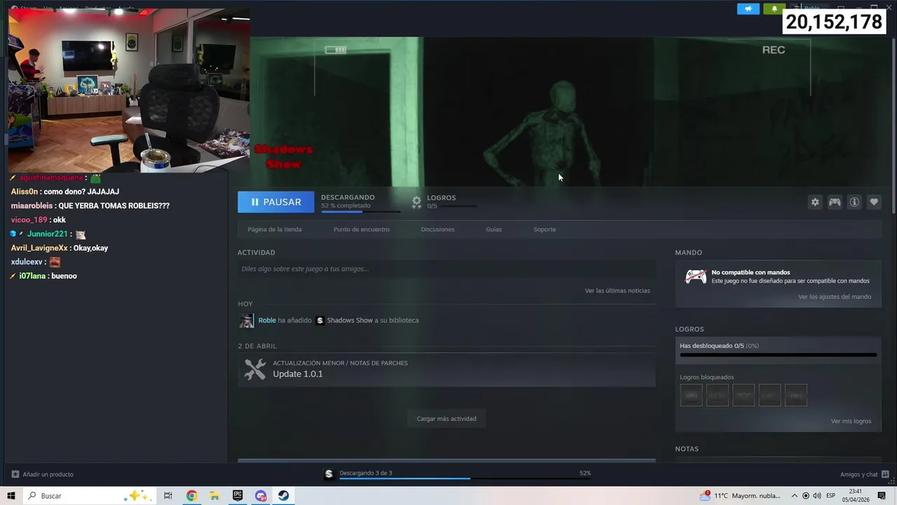This screenshot has width=897, height=505.
Task: Add game to favorites heart icon
Action: pyautogui.click(x=874, y=202)
